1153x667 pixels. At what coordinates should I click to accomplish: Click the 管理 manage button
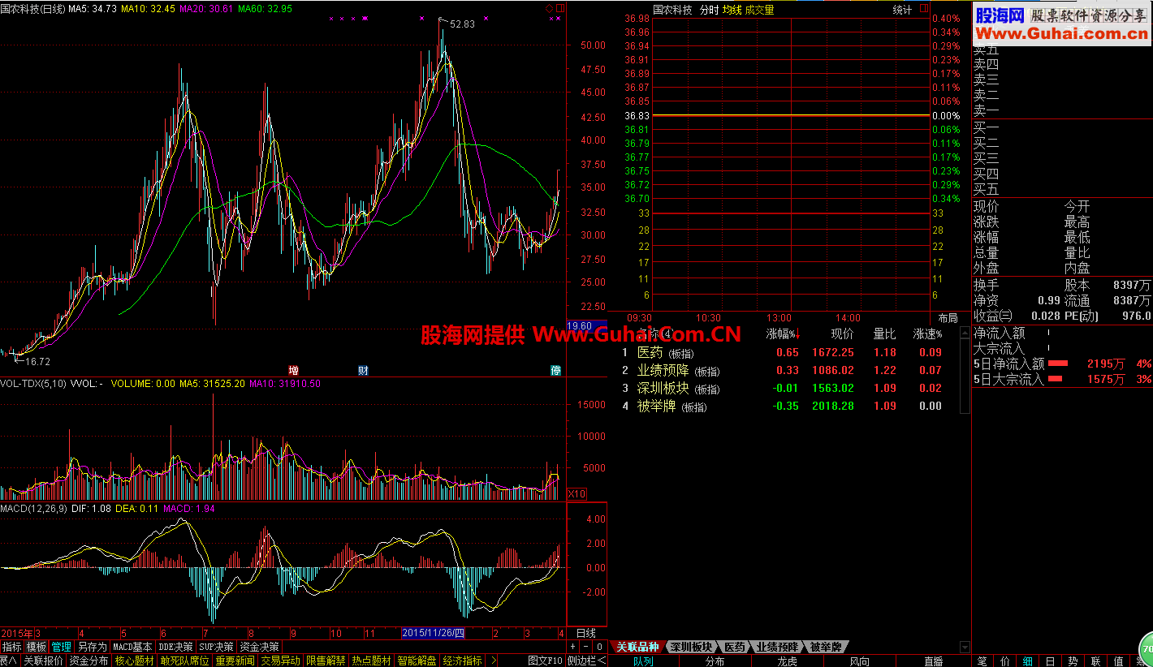(x=62, y=647)
